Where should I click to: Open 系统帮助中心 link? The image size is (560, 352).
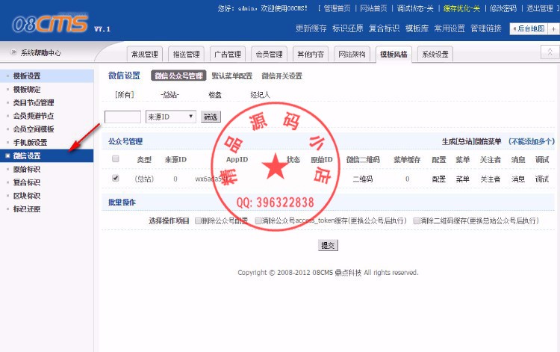41,53
